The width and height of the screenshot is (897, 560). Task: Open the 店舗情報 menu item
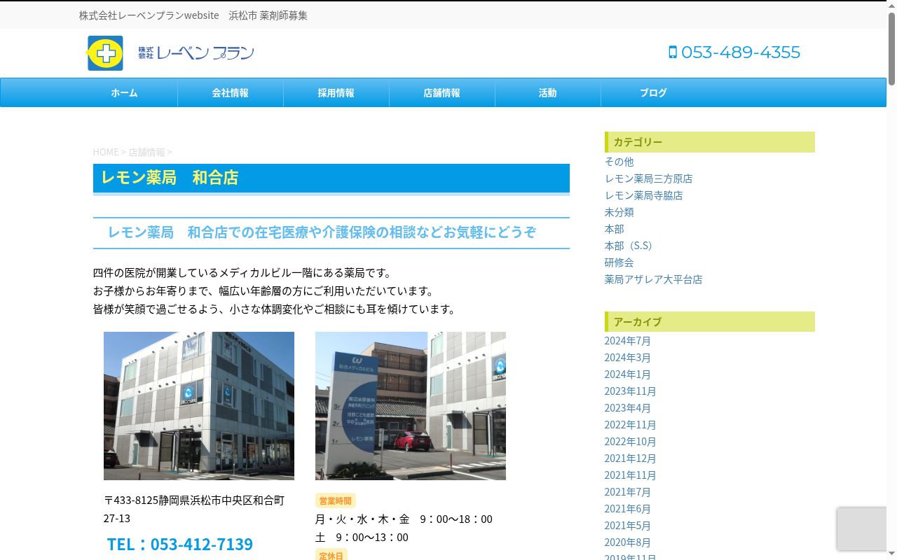click(x=442, y=92)
